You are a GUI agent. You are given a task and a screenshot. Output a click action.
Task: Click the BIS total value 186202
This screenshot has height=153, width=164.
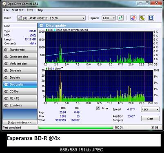click(75, 120)
